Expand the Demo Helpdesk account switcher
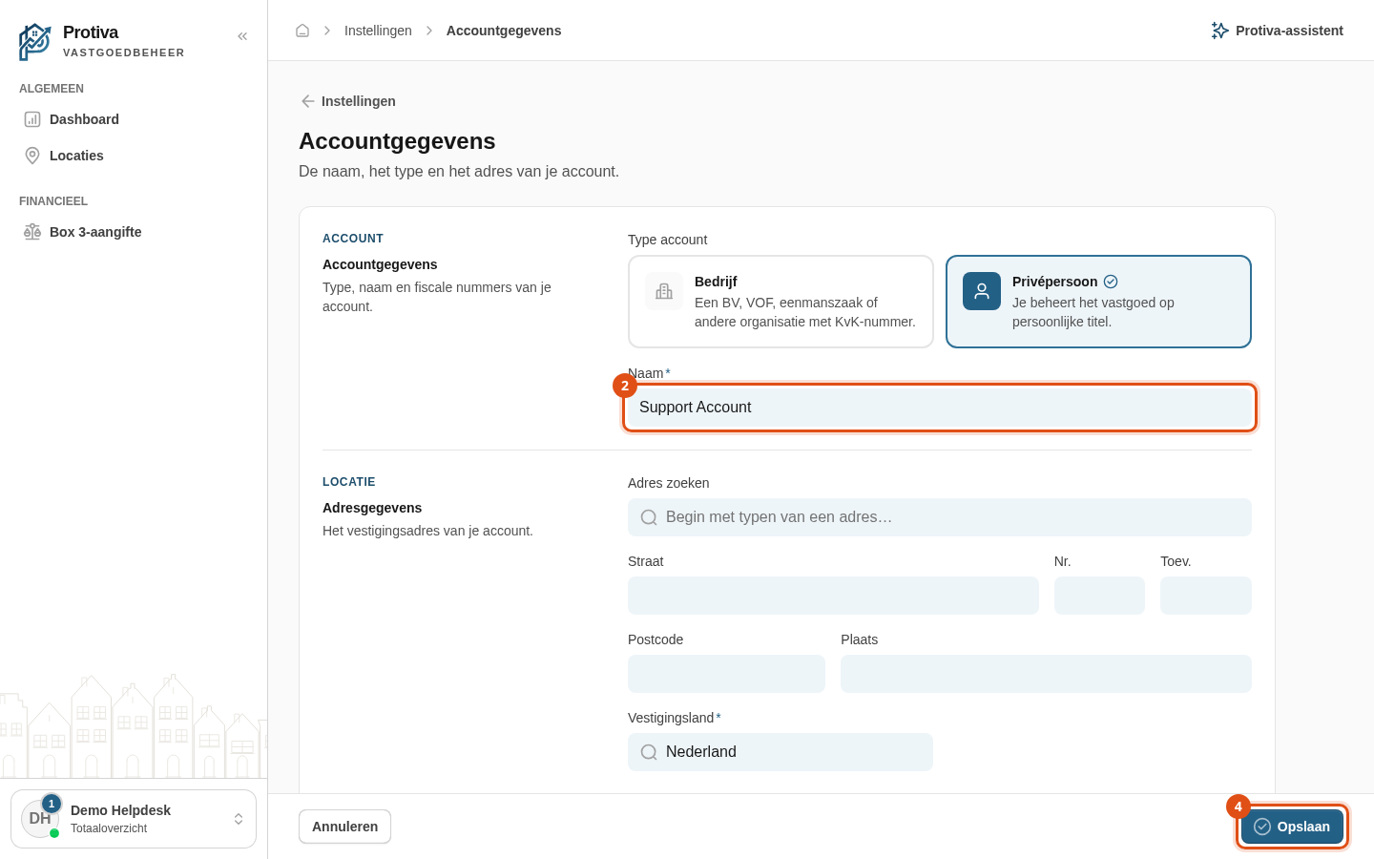Screen dimensions: 1374x859 [134, 819]
